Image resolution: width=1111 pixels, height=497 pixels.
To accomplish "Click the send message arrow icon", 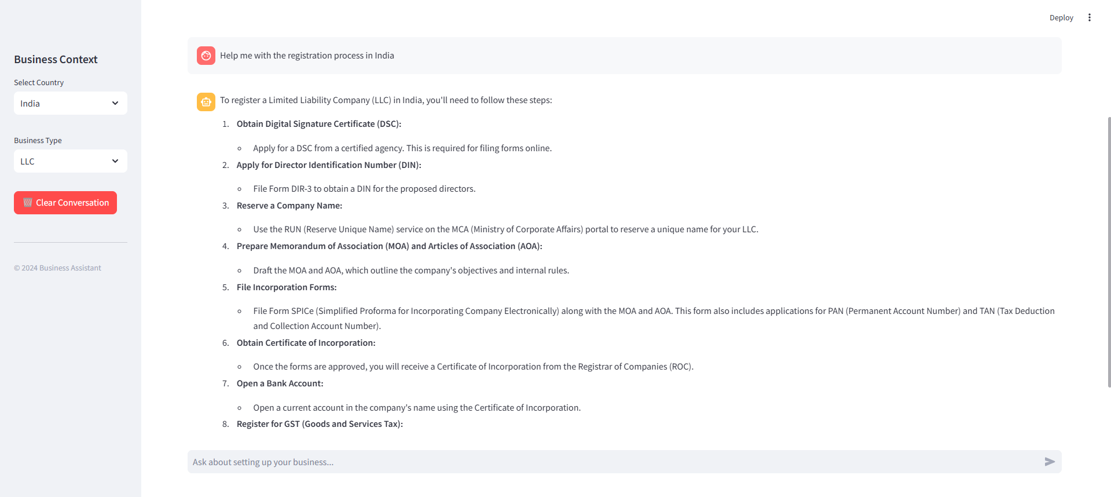I will coord(1049,462).
